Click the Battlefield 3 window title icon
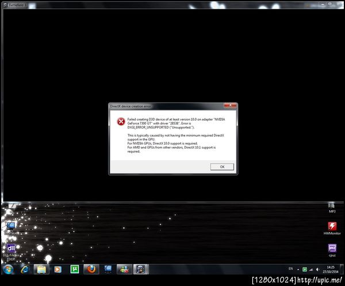This screenshot has width=345, height=286. [5, 5]
